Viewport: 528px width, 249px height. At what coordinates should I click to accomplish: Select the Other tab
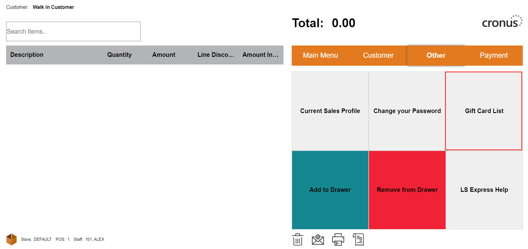(436, 55)
